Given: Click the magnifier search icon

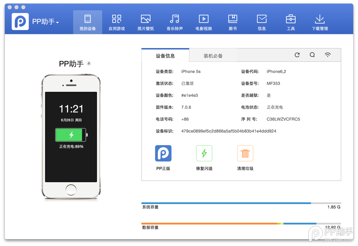Looking at the screenshot, I should pos(312,55).
